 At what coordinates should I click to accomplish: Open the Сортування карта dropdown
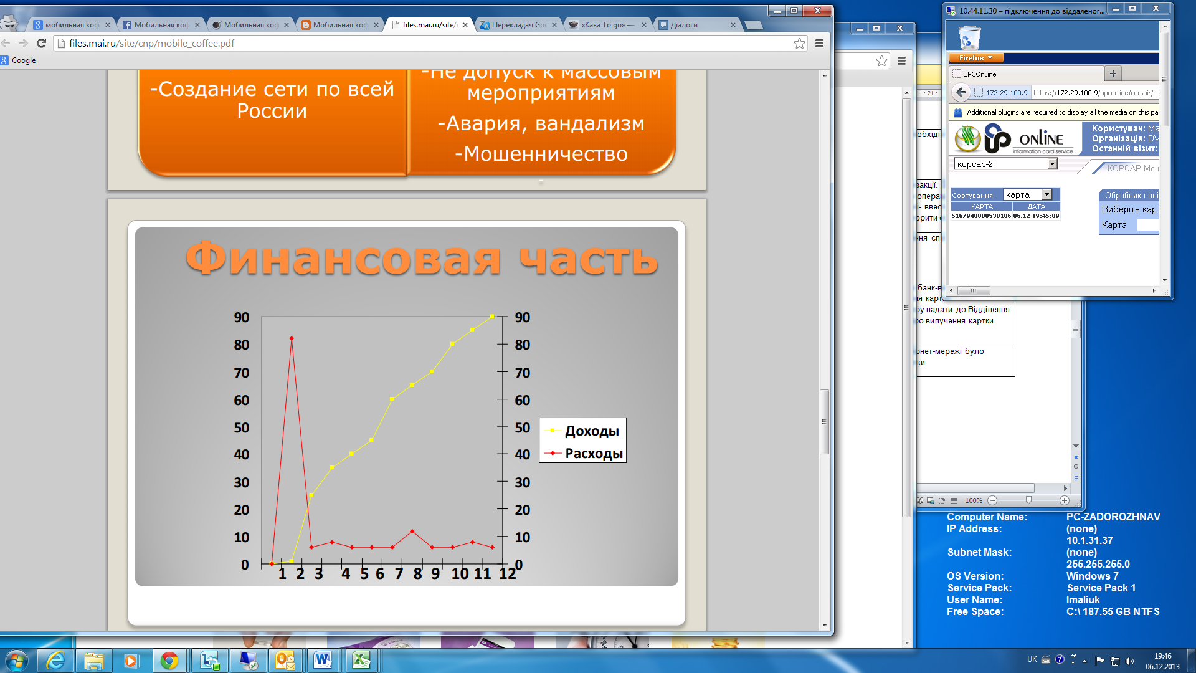(x=1046, y=195)
